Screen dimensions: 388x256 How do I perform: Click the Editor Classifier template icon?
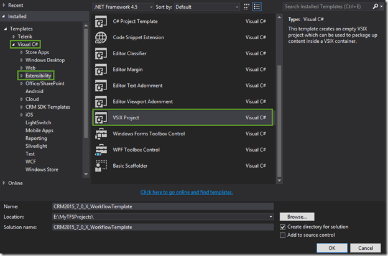point(101,53)
